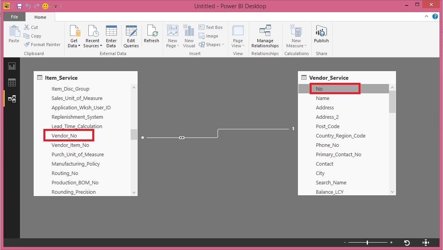Click the Enter Data icon
The height and width of the screenshot is (250, 443).
[x=111, y=35]
